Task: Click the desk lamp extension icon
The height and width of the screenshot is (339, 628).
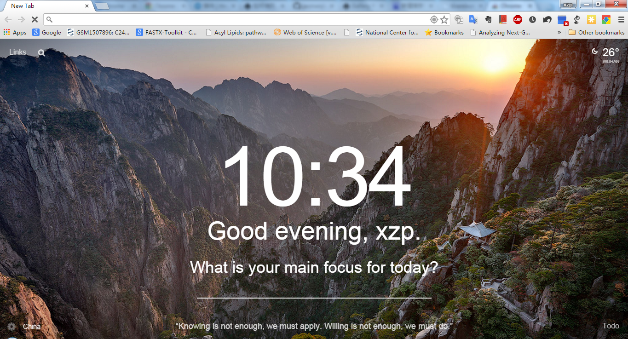Action: point(576,19)
